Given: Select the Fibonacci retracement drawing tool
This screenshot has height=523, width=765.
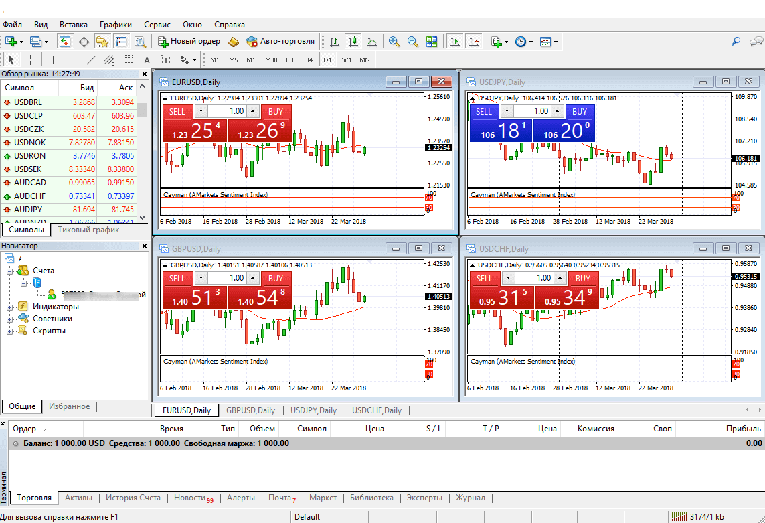Looking at the screenshot, I should point(128,60).
